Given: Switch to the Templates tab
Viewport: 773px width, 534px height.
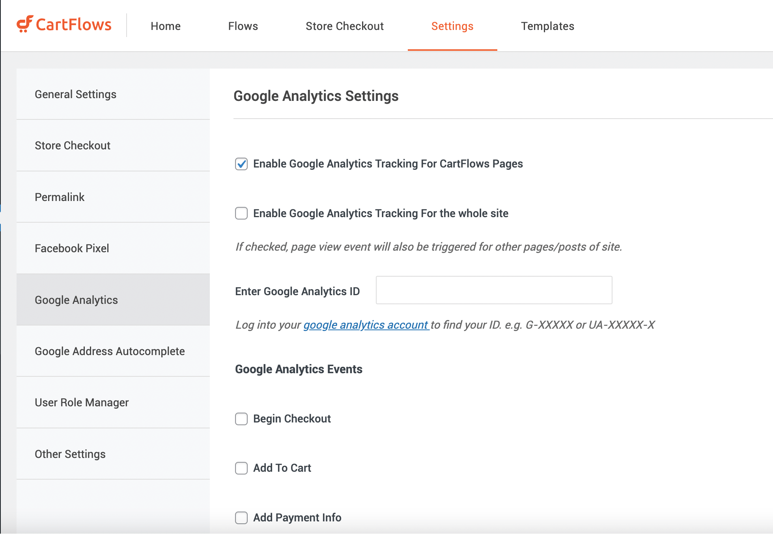Looking at the screenshot, I should coord(547,26).
